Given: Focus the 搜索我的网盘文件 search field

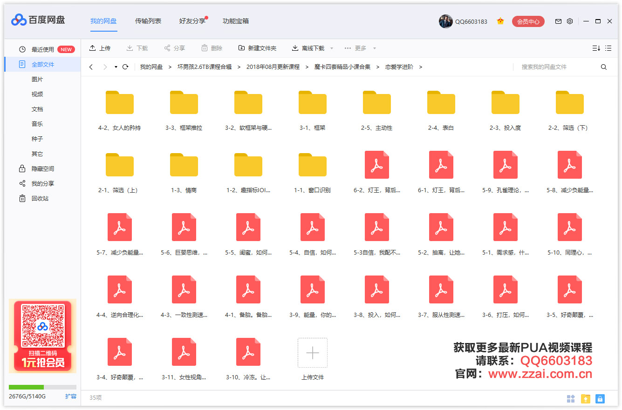Looking at the screenshot, I should [557, 67].
